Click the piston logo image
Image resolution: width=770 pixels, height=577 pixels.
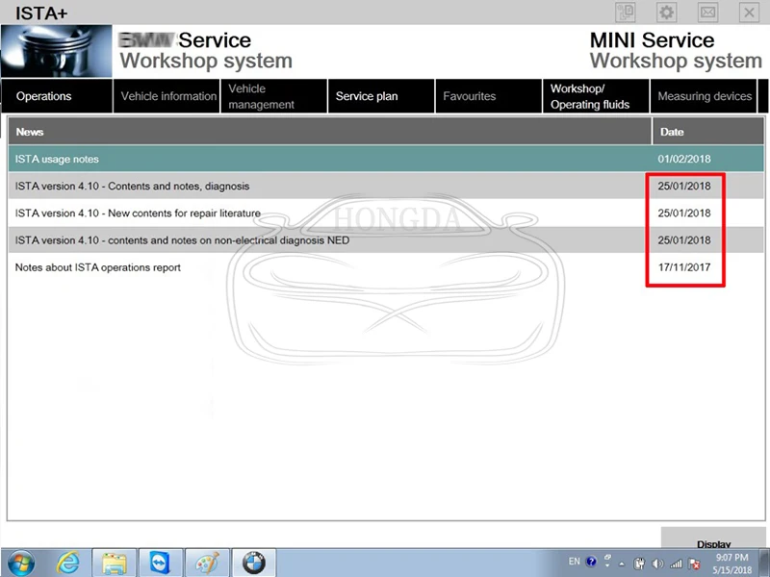57,51
